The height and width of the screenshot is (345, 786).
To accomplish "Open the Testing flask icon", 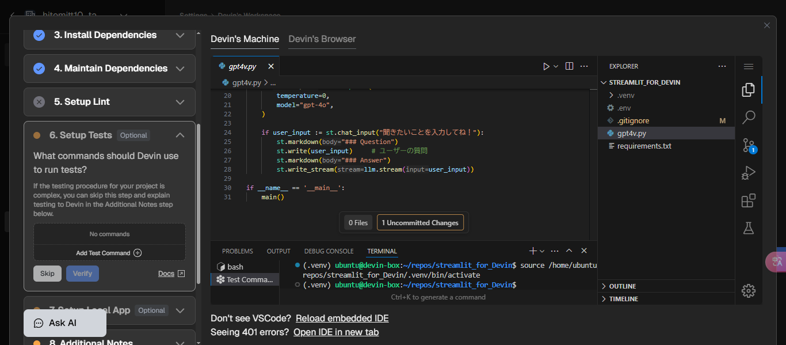I will 748,228.
